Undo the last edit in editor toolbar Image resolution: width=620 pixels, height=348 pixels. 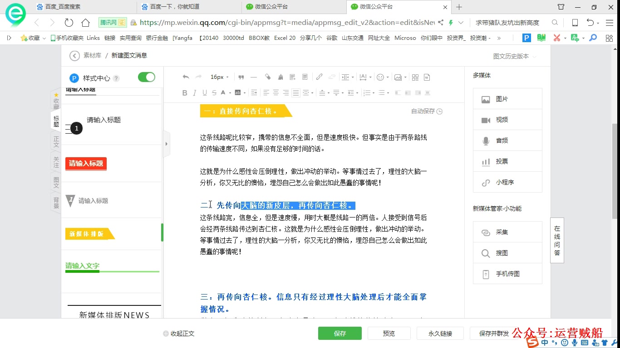point(186,77)
